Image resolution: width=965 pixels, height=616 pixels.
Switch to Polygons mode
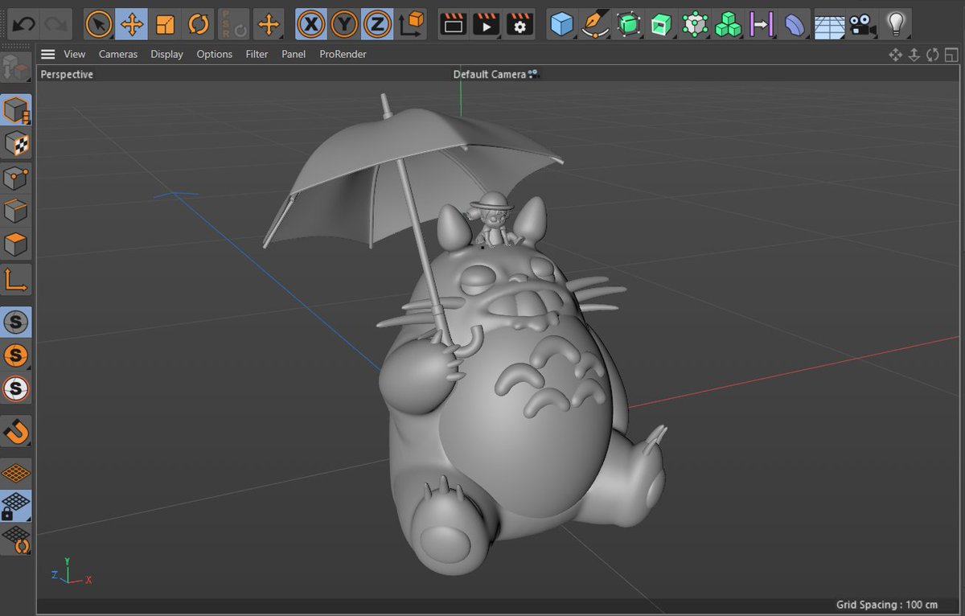click(x=16, y=244)
